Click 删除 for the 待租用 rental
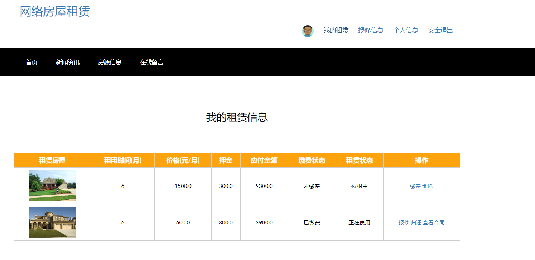 [x=428, y=186]
